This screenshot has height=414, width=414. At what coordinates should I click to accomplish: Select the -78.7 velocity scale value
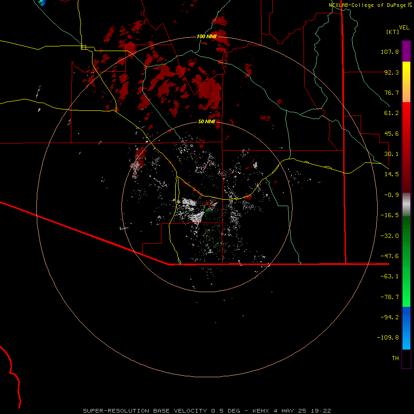click(x=390, y=297)
